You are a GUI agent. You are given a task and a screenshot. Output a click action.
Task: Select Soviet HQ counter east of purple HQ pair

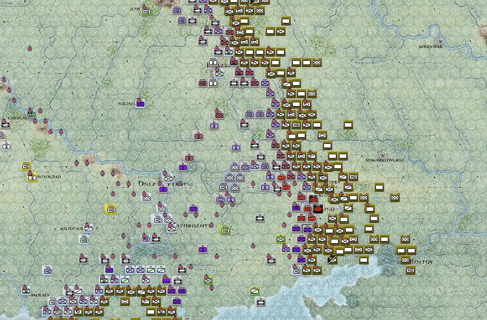pos(296,125)
